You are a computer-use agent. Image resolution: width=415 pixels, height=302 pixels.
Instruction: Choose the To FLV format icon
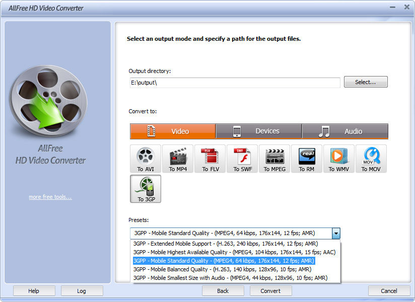[210, 159]
